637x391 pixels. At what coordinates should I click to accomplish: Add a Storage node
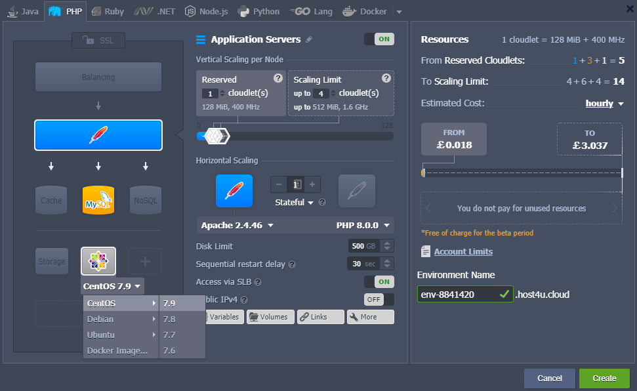tap(52, 261)
